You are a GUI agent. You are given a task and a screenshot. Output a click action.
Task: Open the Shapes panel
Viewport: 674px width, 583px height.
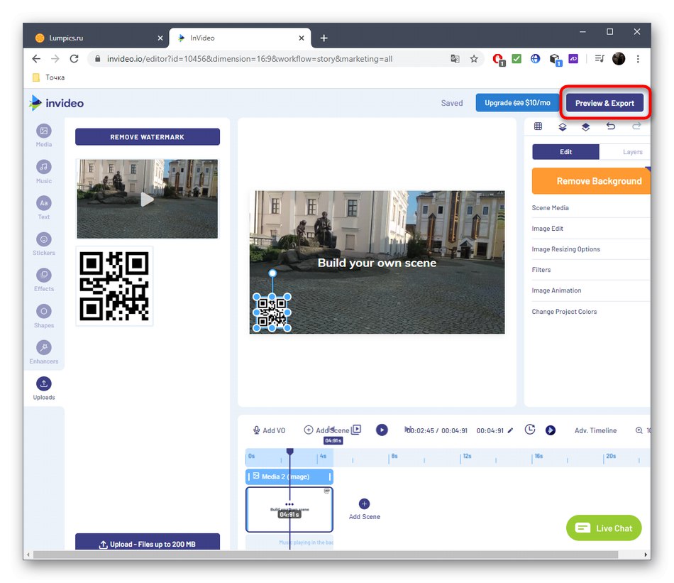tap(44, 316)
